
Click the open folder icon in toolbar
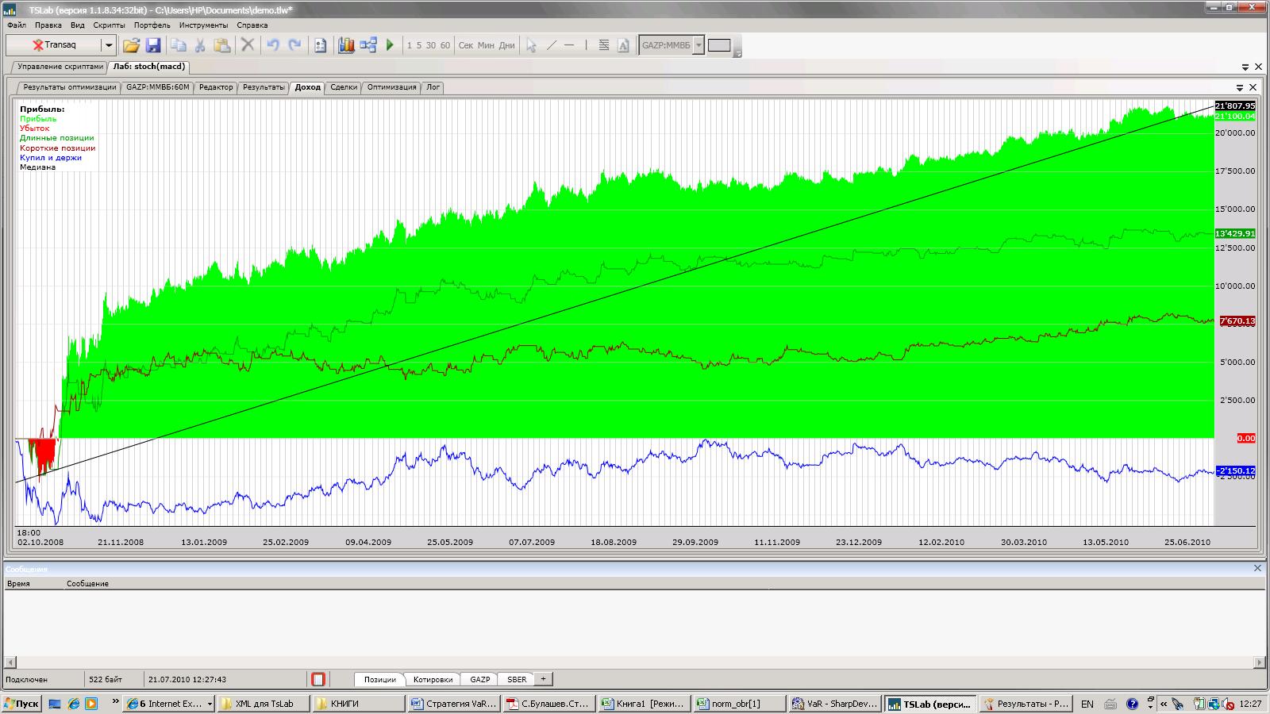[131, 45]
